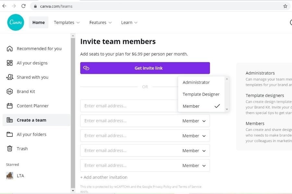Click the Recommended for you house icon
This screenshot has width=292, height=194.
10,48
